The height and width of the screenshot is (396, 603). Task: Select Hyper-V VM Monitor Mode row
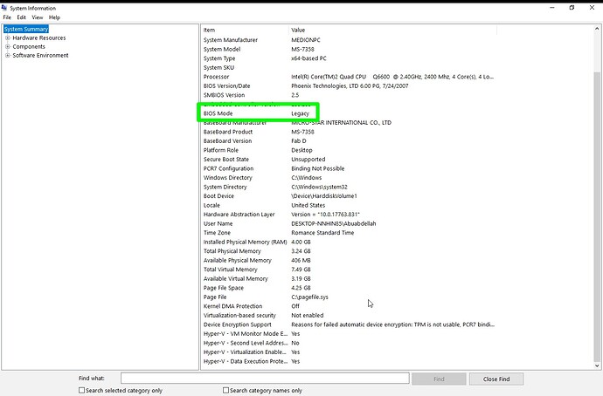pos(350,334)
